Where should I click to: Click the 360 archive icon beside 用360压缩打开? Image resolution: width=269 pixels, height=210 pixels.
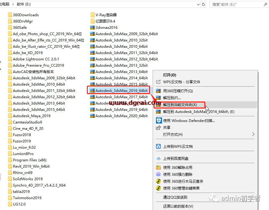point(158,91)
